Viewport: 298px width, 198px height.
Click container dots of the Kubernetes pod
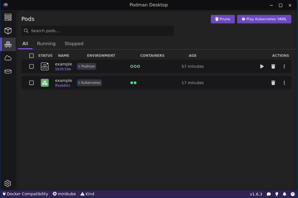click(x=133, y=83)
